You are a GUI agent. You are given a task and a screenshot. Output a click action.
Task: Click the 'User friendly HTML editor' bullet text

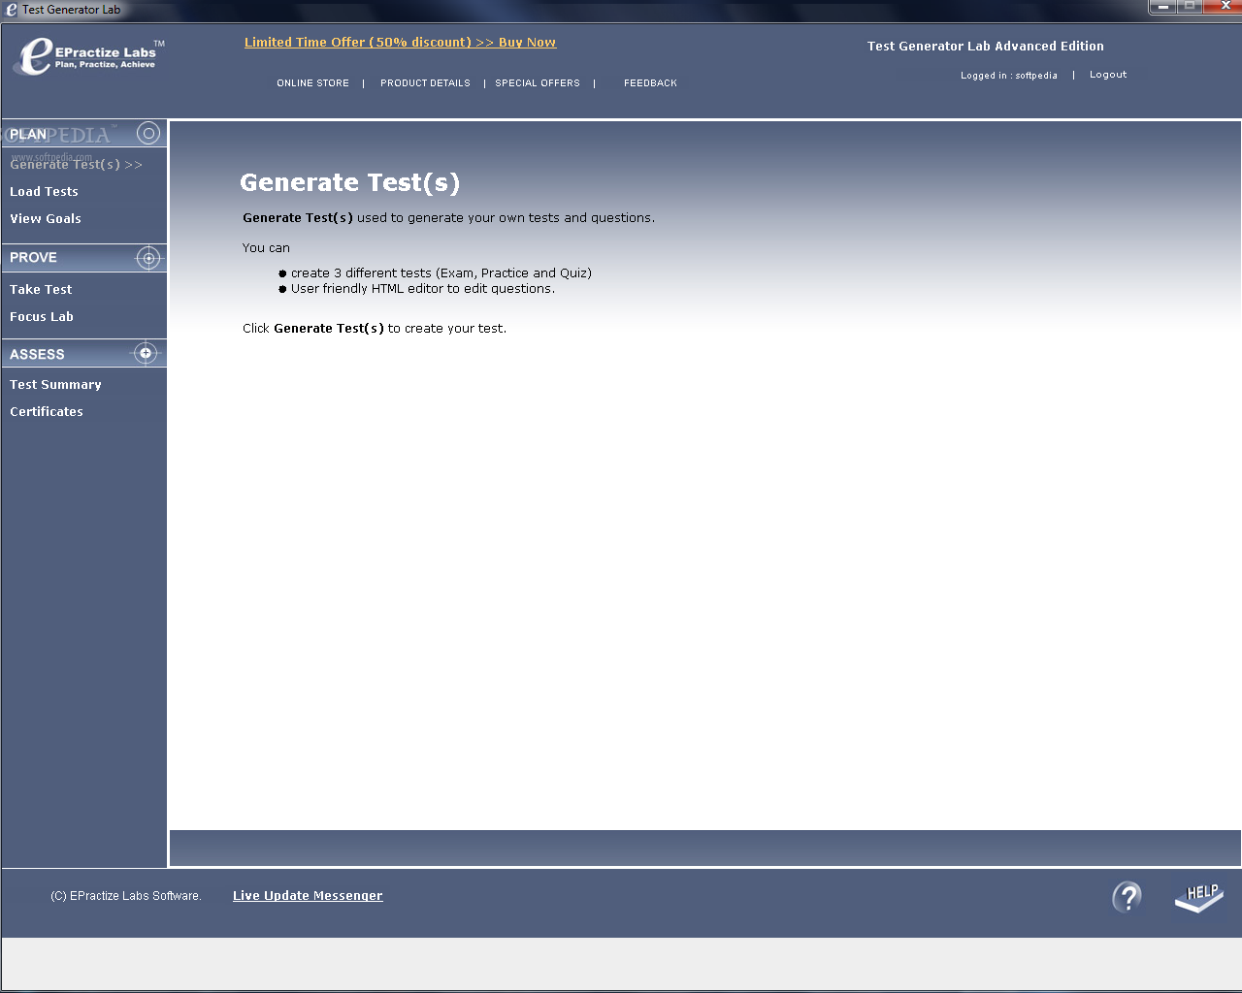click(423, 289)
